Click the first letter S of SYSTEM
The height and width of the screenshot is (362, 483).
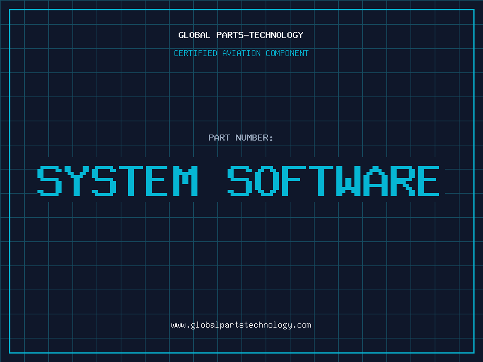[x=50, y=181]
